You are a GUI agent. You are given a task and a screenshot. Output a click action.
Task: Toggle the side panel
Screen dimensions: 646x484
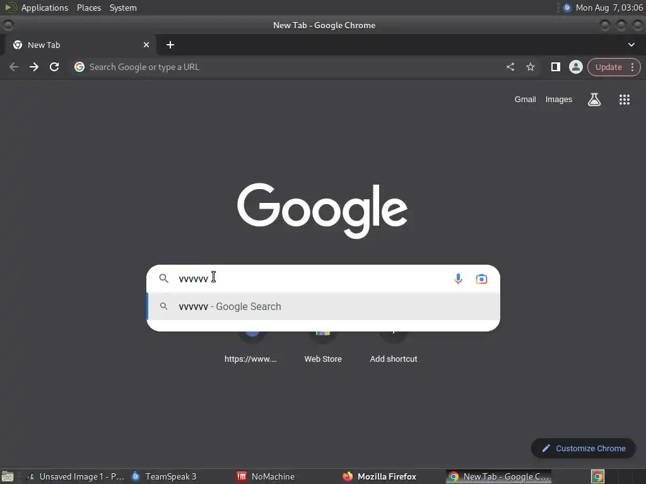(555, 67)
